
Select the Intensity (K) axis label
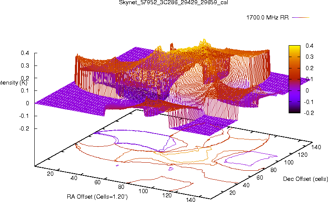[x=14, y=83]
